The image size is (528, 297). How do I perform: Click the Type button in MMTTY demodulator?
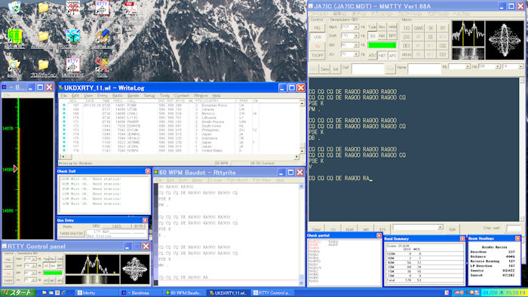[x=372, y=27]
